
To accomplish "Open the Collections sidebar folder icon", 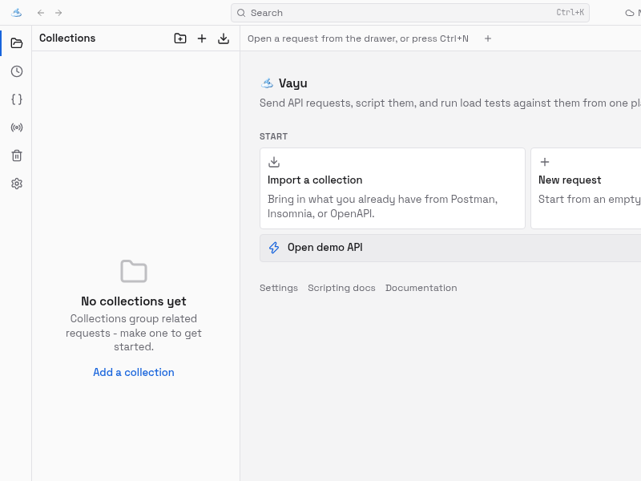I will pyautogui.click(x=17, y=43).
